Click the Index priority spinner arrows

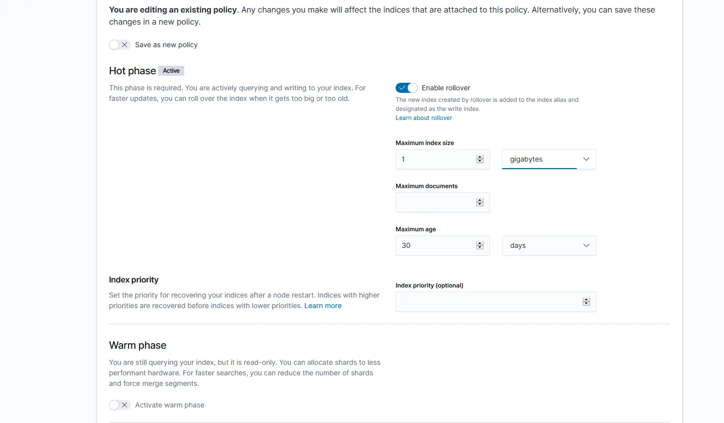586,302
